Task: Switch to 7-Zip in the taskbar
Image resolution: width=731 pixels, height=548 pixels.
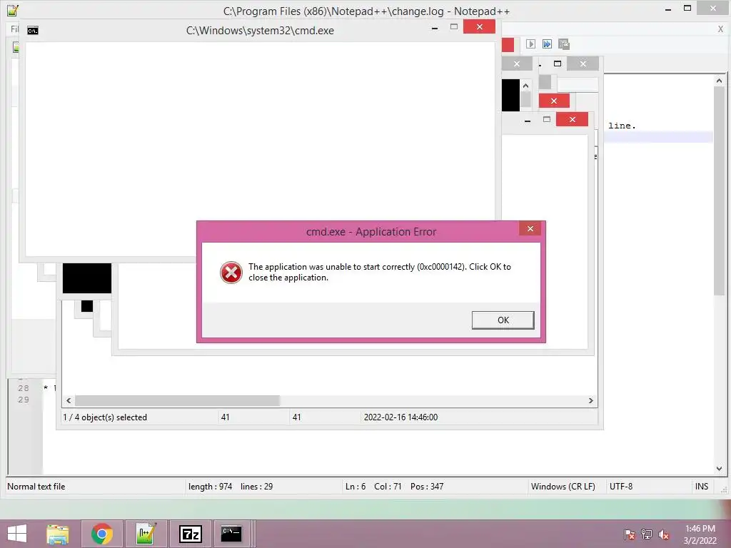Action: tap(190, 534)
